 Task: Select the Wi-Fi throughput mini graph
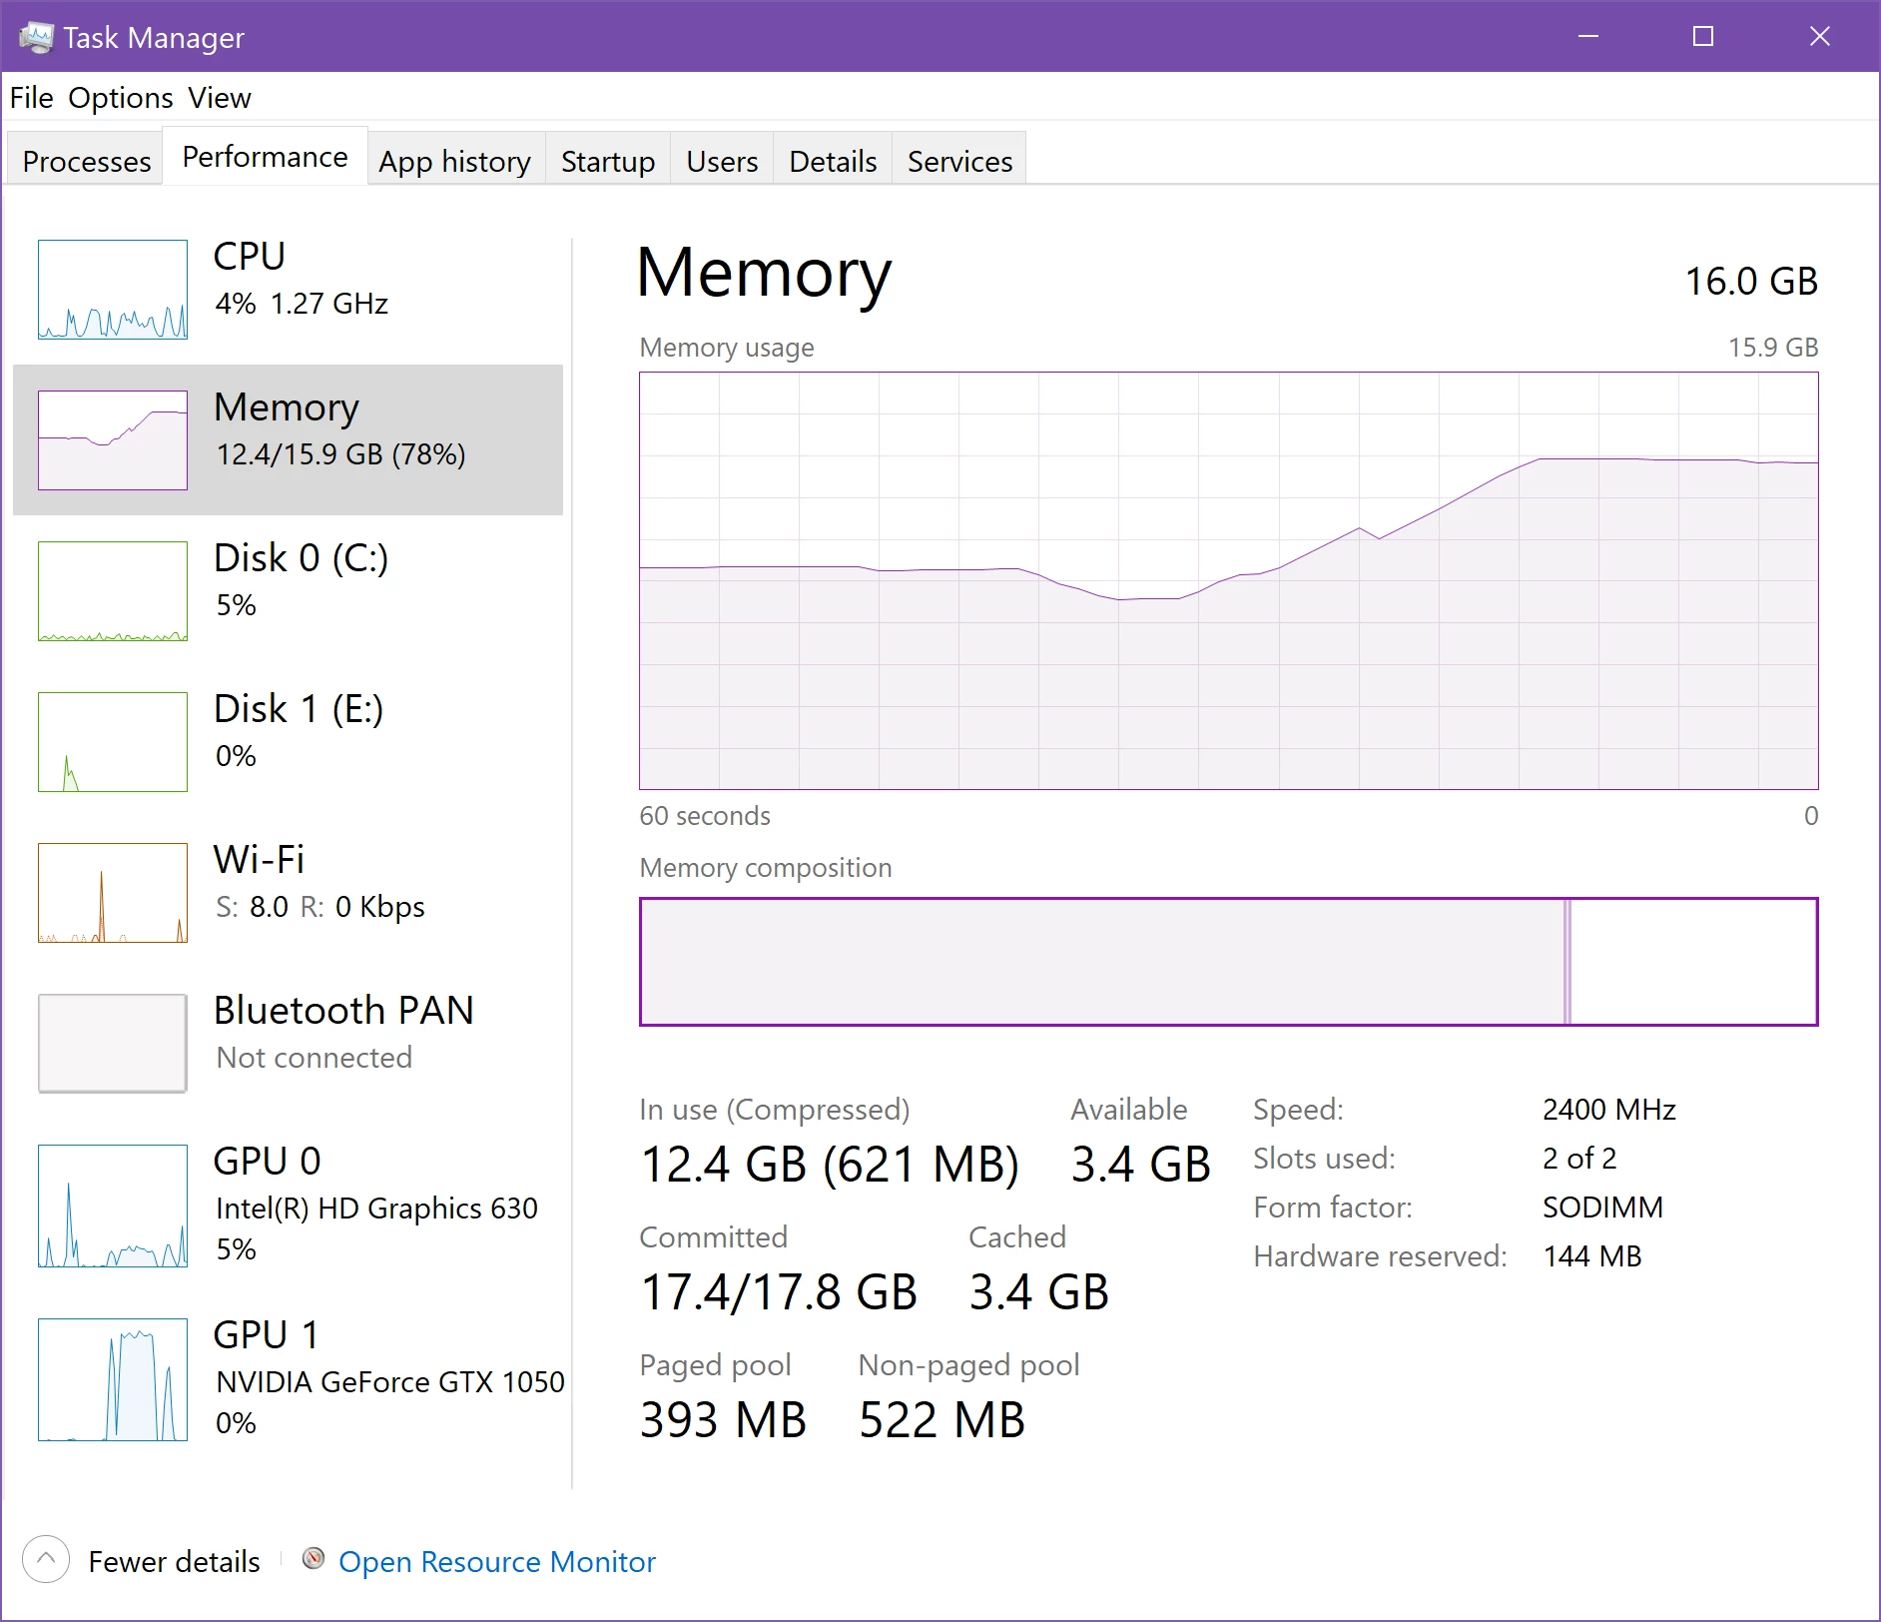113,893
